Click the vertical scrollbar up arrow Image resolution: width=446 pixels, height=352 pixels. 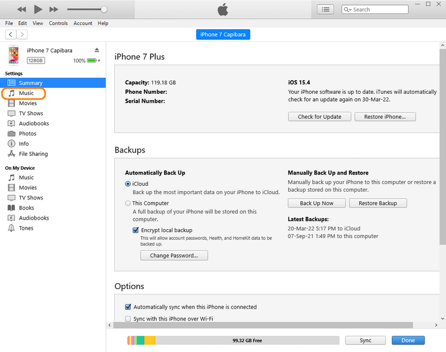click(x=442, y=45)
